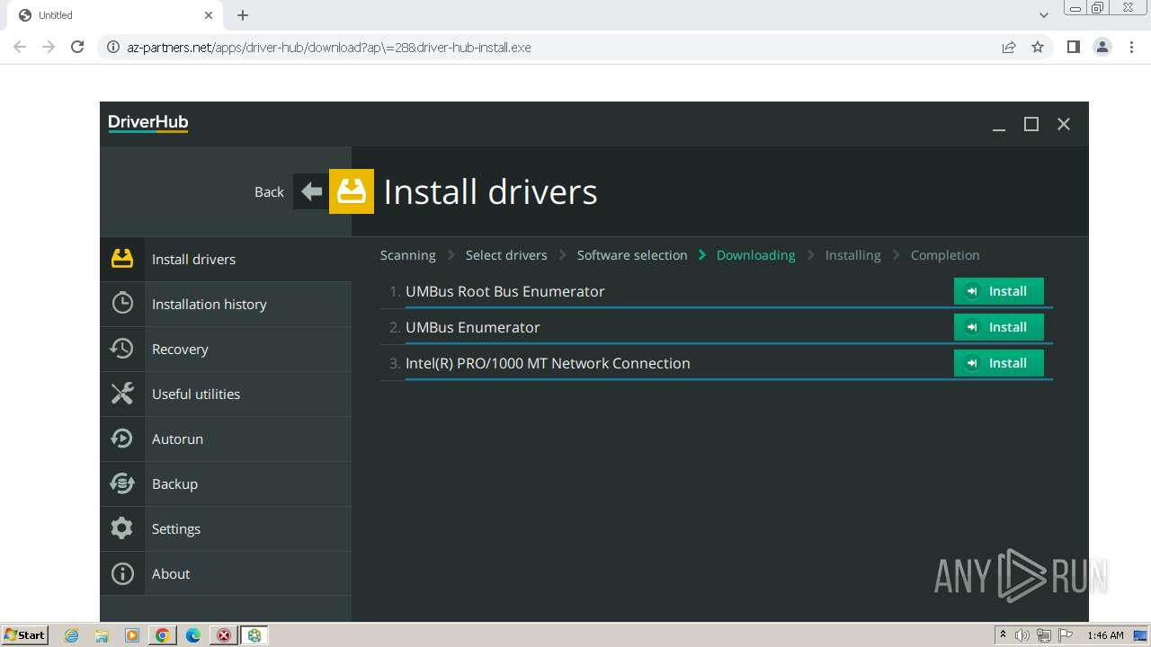This screenshot has width=1151, height=647.
Task: Expand Chrome tab search chevron
Action: [1044, 15]
